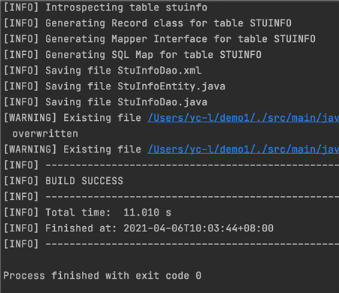Select the "Total time: 11.010 s" line
The height and width of the screenshot is (293, 339).
87,213
